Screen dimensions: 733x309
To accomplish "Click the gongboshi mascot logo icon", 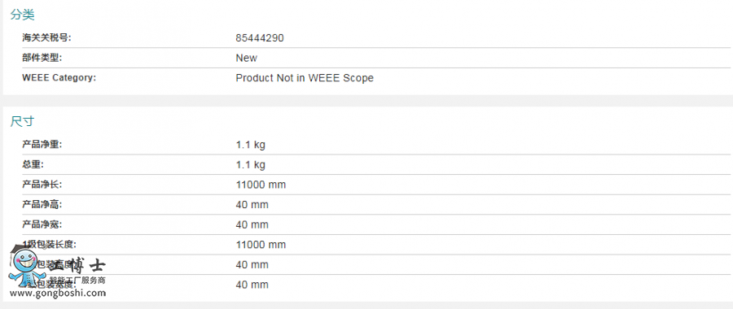I will [24, 267].
